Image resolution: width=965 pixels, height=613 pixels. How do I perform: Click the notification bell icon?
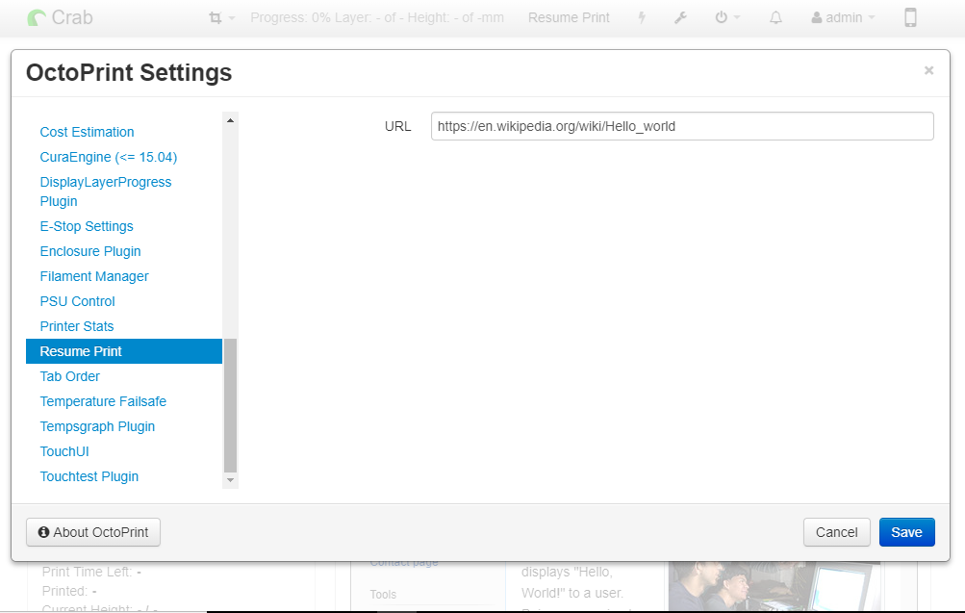[x=776, y=18]
